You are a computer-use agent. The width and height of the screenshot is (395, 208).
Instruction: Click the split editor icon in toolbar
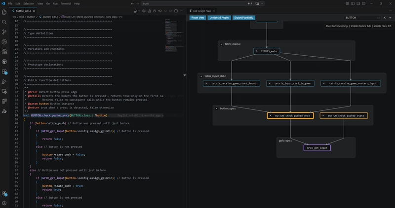(x=176, y=11)
